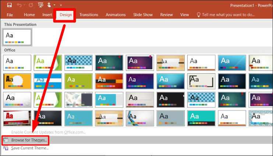Open the Undo history dropdown arrow
This screenshot has width=273, height=156.
click(24, 5)
